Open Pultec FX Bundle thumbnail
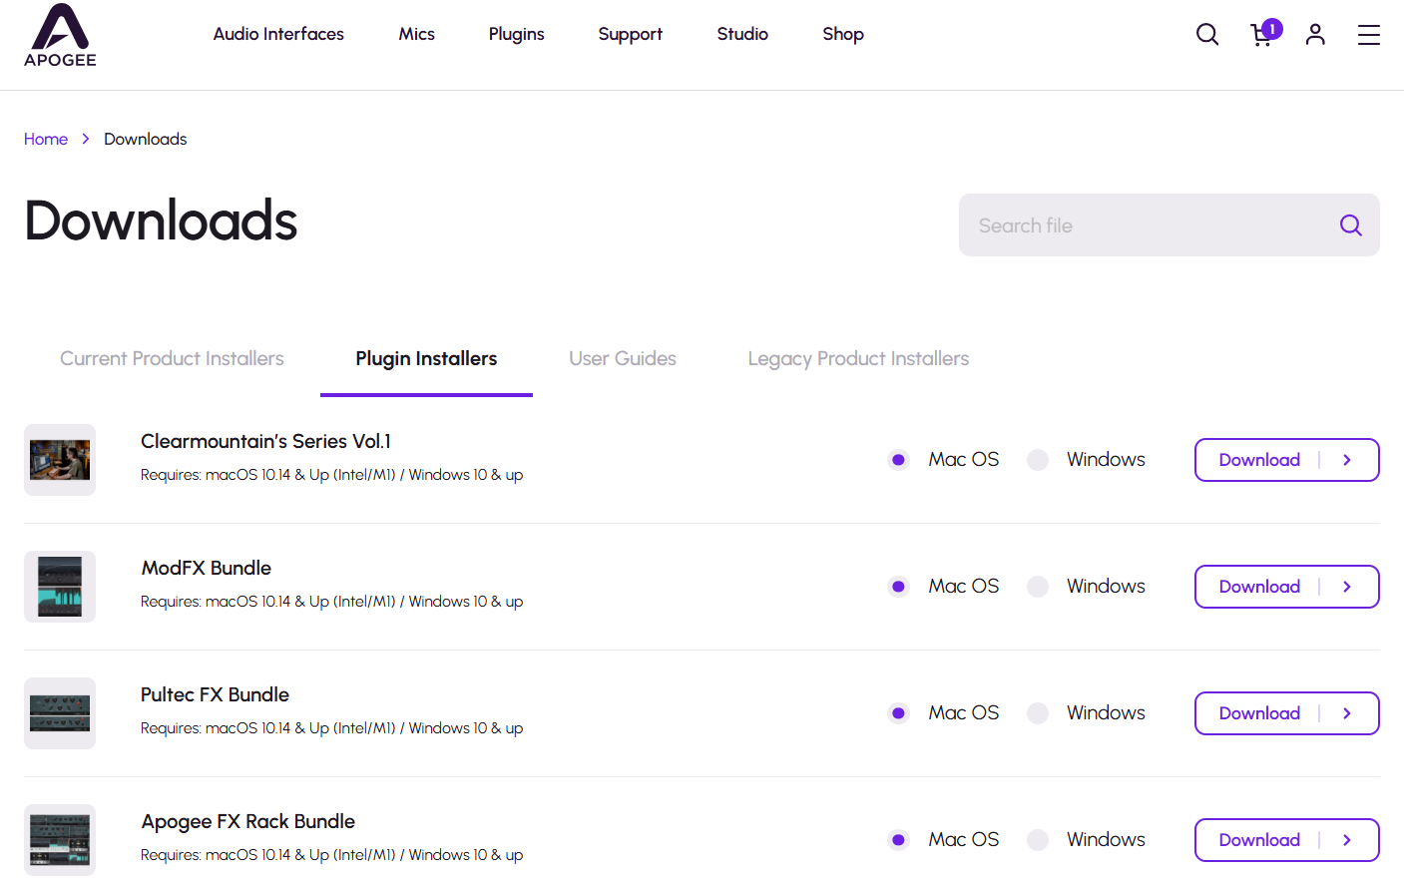The image size is (1404, 879). pyautogui.click(x=60, y=713)
